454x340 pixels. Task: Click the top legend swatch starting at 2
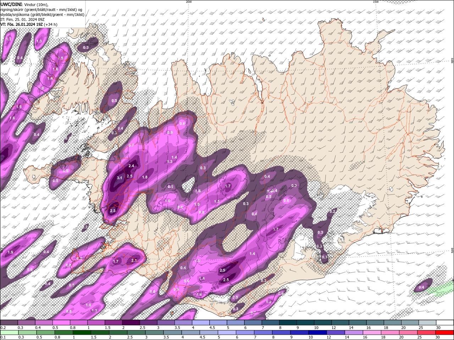tap(131, 323)
